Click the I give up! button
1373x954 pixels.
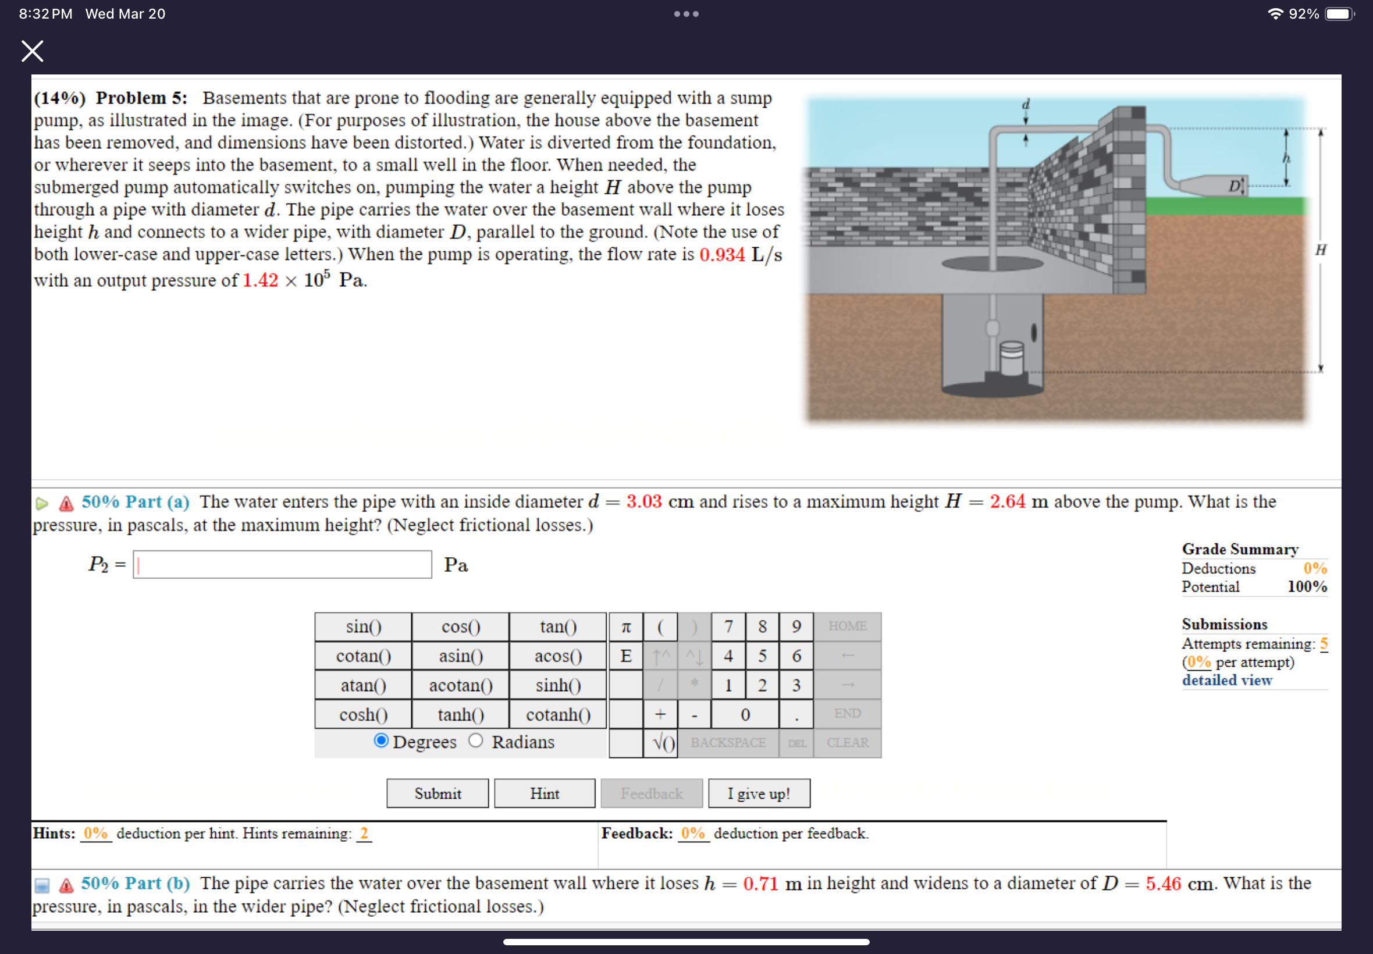pyautogui.click(x=759, y=793)
